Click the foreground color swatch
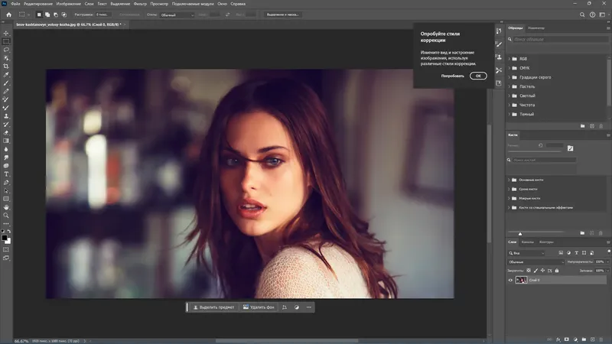Screen dimensions: 612x344 [5, 238]
